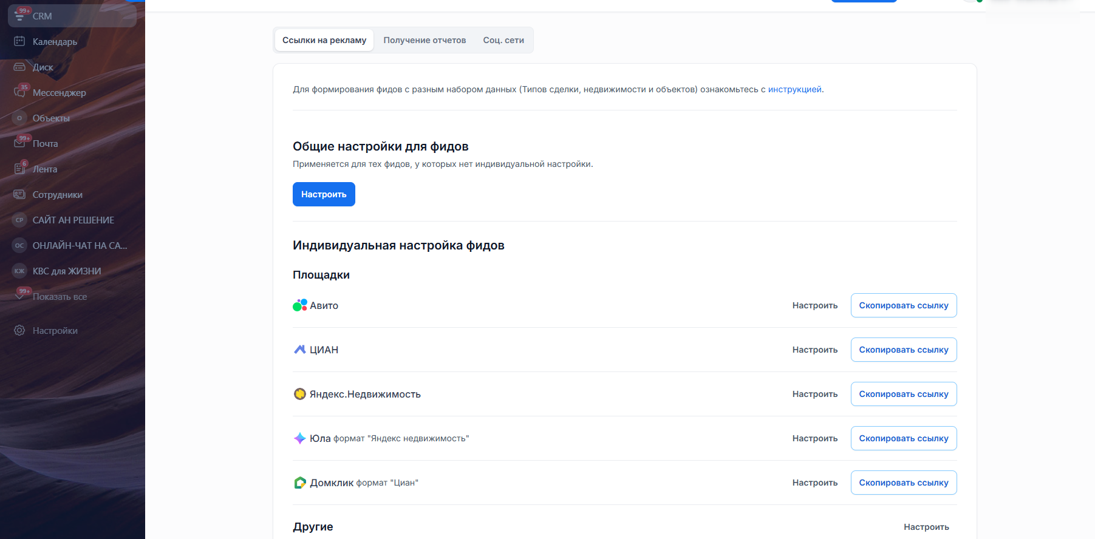Click the blue 'Настроить' general feeds button
Screen dimensions: 1095x539
(324, 194)
